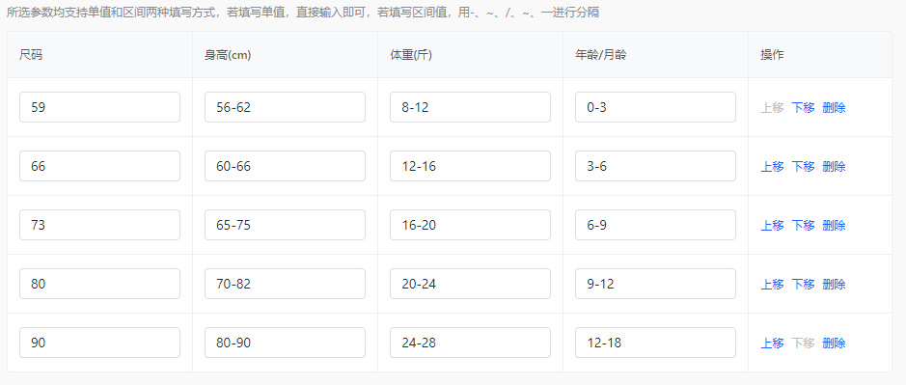This screenshot has width=906, height=385.
Task: Move size 73 row down
Action: [x=803, y=226]
